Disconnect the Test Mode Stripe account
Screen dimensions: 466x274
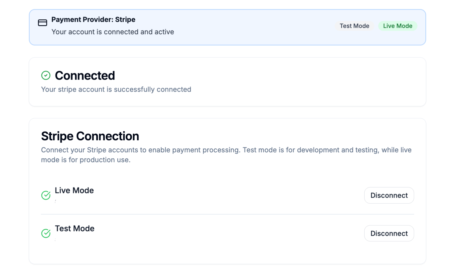click(x=389, y=233)
